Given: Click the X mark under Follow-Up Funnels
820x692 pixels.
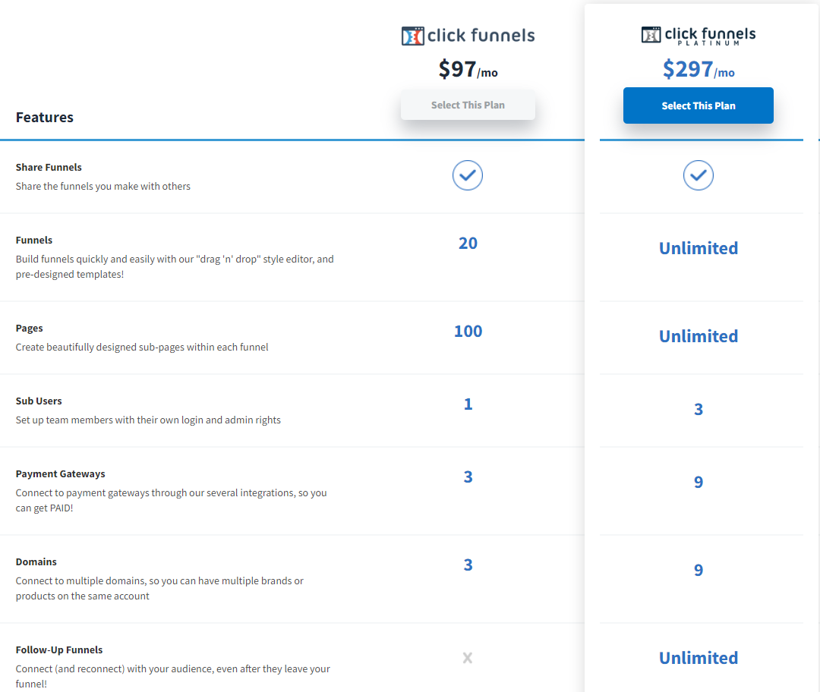Looking at the screenshot, I should 467,658.
